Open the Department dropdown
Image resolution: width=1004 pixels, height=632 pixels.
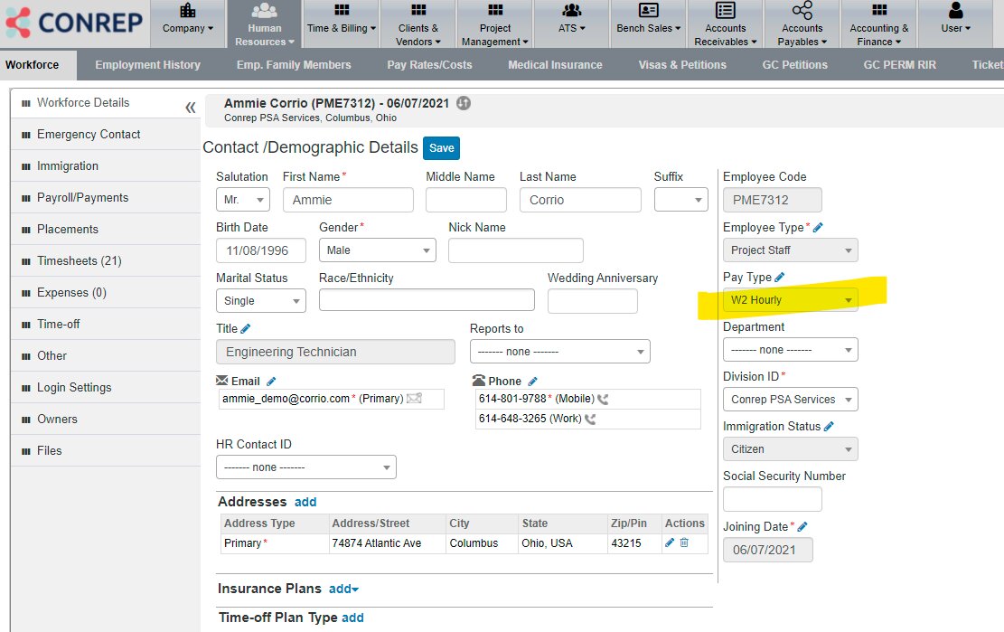point(790,350)
